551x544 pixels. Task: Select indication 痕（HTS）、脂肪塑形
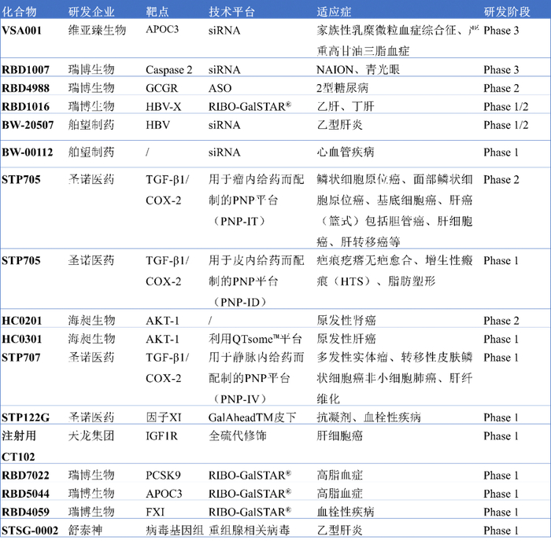(x=376, y=281)
